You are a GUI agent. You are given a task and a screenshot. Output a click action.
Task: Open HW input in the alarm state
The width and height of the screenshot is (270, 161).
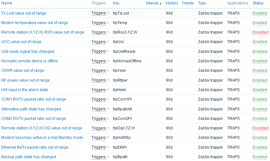pos(25,90)
